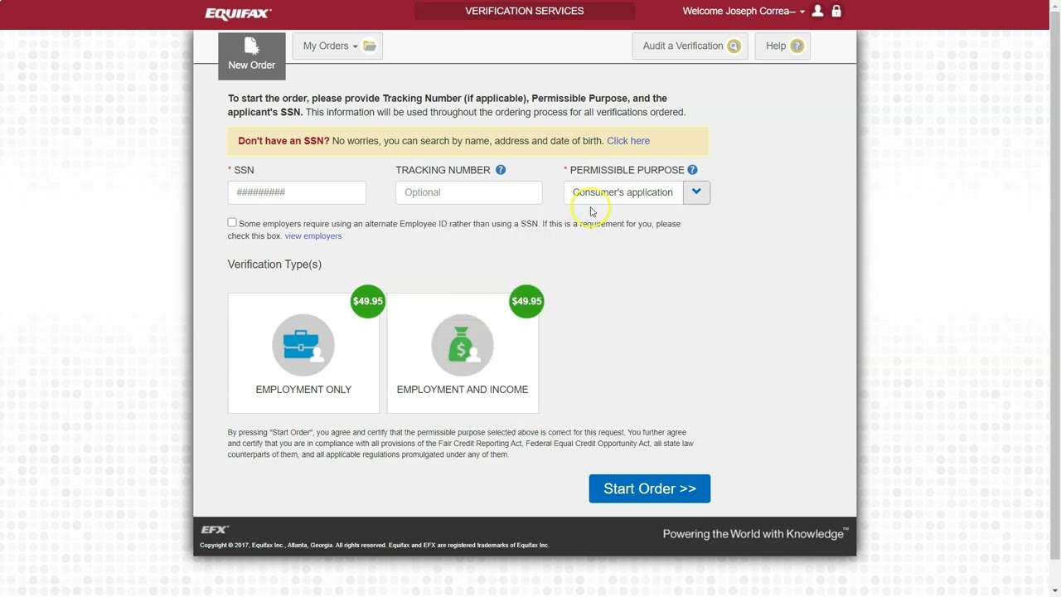Click the magnifier icon on Audit a Verification
Screen dimensions: 1061x597
click(x=734, y=46)
